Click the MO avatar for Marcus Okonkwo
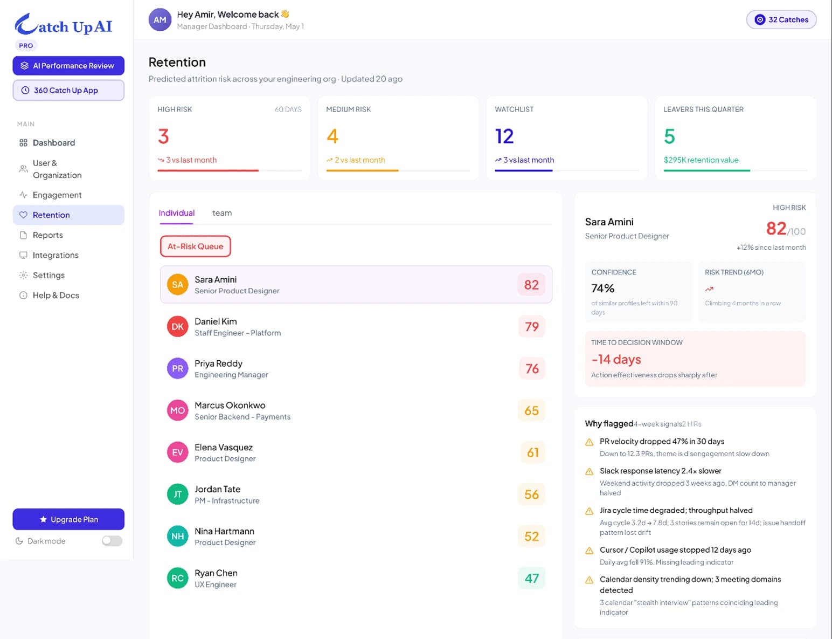This screenshot has height=639, width=832. 177,410
